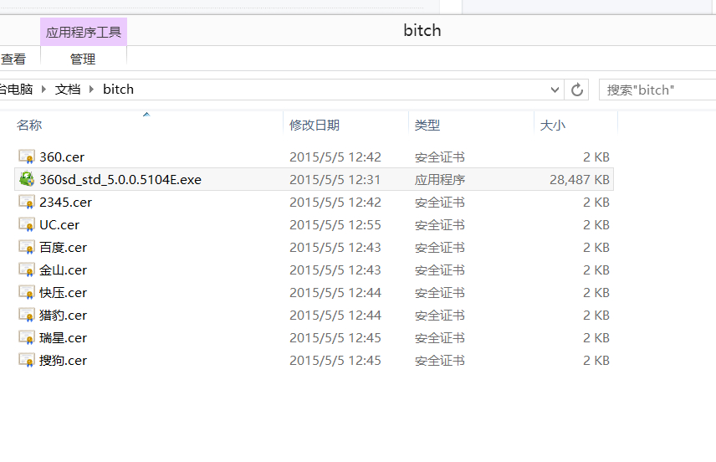Sort files by 大小 column header

tap(553, 126)
